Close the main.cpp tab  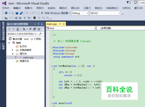pyautogui.click(x=64, y=24)
